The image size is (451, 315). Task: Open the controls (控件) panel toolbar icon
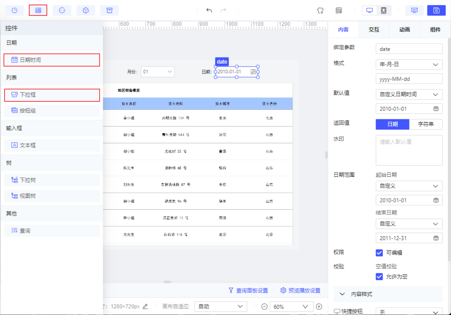coord(38,10)
